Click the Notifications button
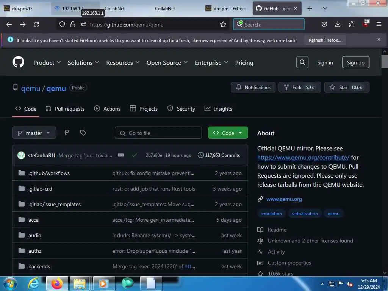This screenshot has width=388, height=291. point(253,88)
